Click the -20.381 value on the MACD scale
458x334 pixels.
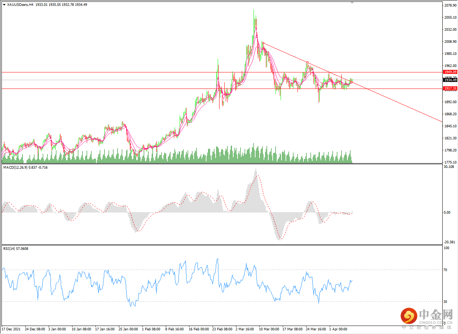[x=450, y=242]
